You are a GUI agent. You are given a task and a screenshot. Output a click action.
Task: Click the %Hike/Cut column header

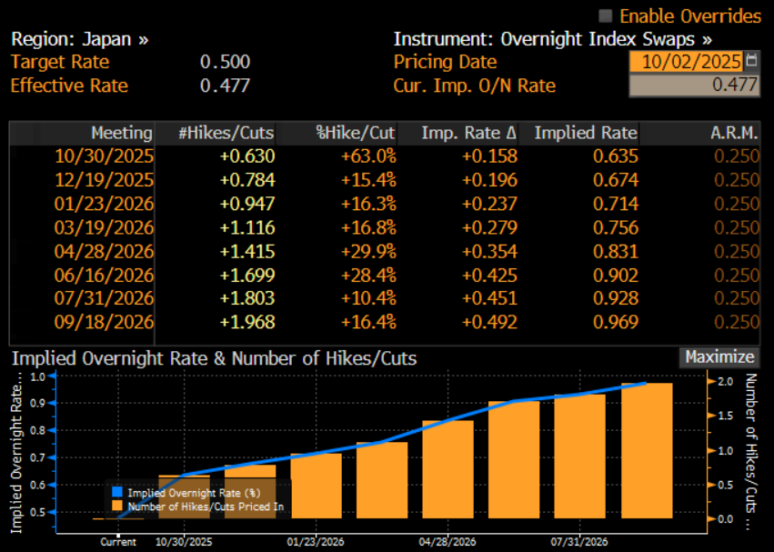coord(356,133)
